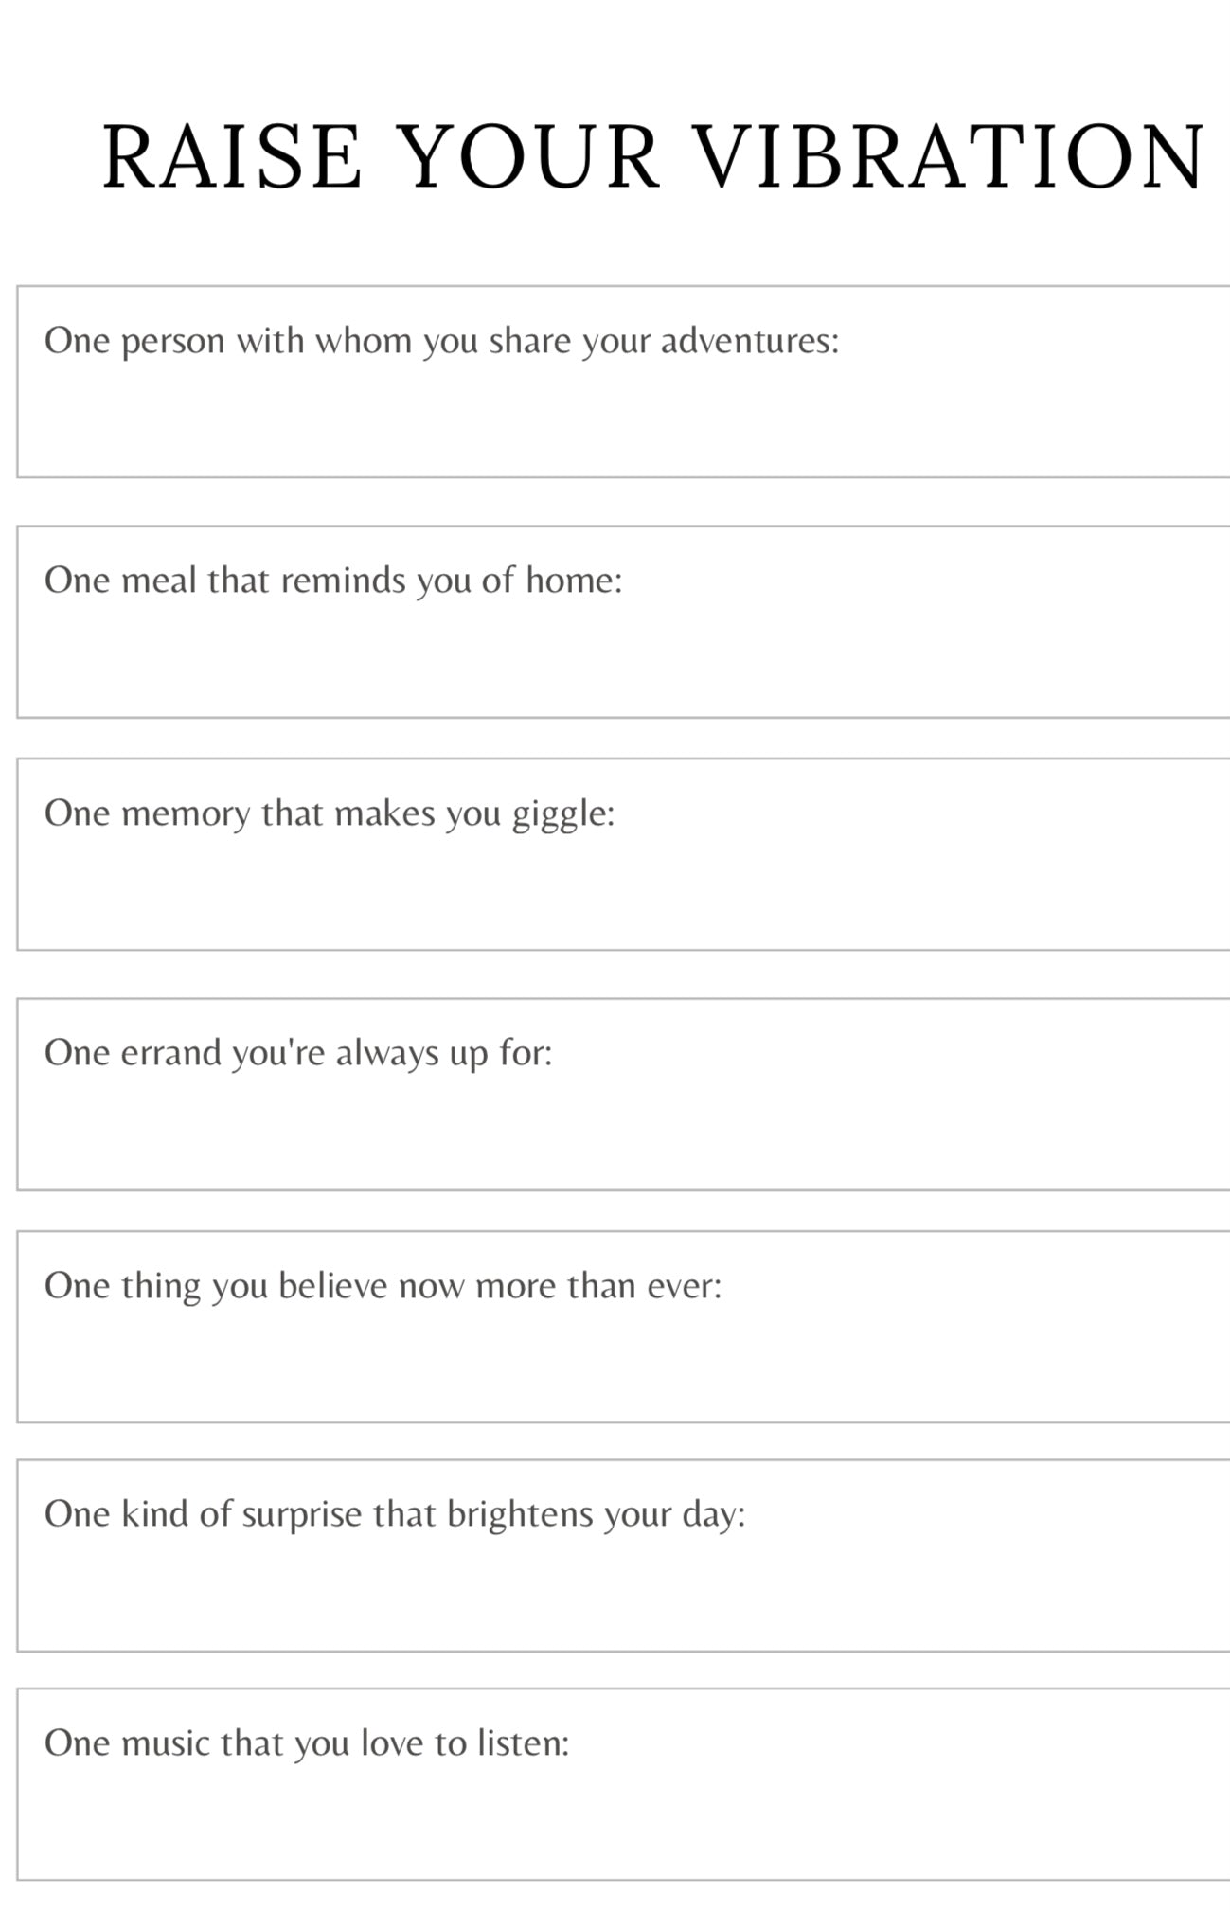
Task: Select the 'One music that you love' prompt
Action: click(x=307, y=1743)
